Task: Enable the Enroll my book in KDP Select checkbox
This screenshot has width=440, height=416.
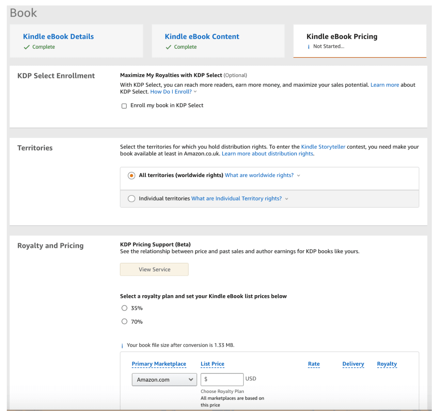Action: coord(124,106)
